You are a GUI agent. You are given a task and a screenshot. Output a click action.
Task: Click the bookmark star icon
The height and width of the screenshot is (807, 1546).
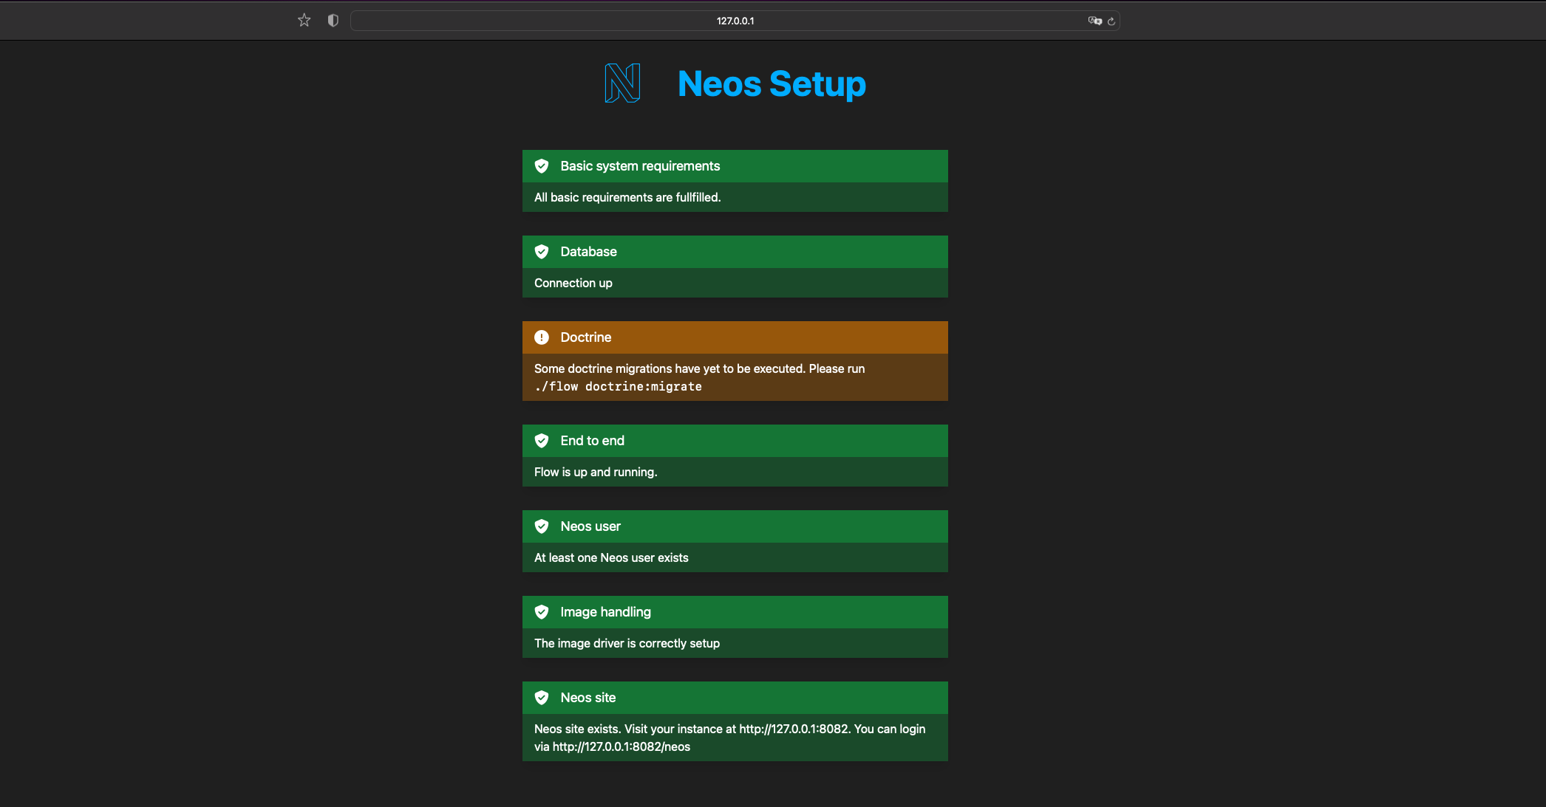coord(304,21)
